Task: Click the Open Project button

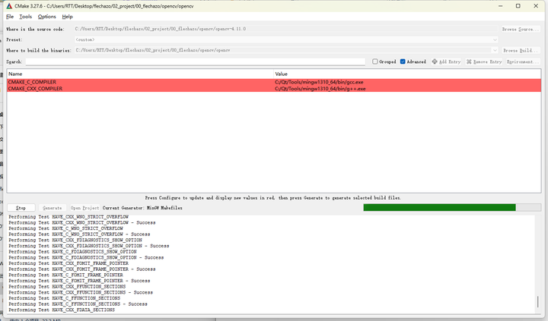Action: pos(84,208)
